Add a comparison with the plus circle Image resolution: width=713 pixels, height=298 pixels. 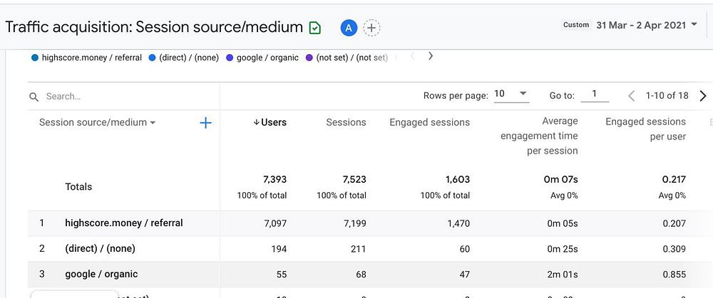[371, 28]
